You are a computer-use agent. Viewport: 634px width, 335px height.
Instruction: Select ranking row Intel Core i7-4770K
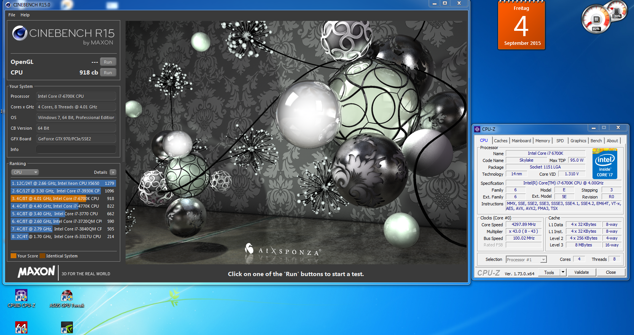click(63, 206)
